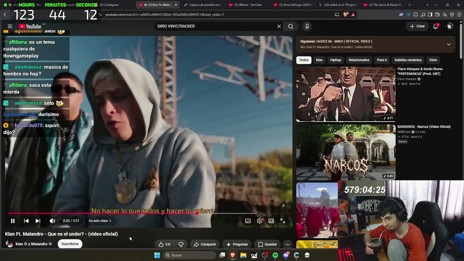The image size is (464, 261).
Task: Open the BARDERO$ Narcos video thumbnail
Action: click(346, 152)
